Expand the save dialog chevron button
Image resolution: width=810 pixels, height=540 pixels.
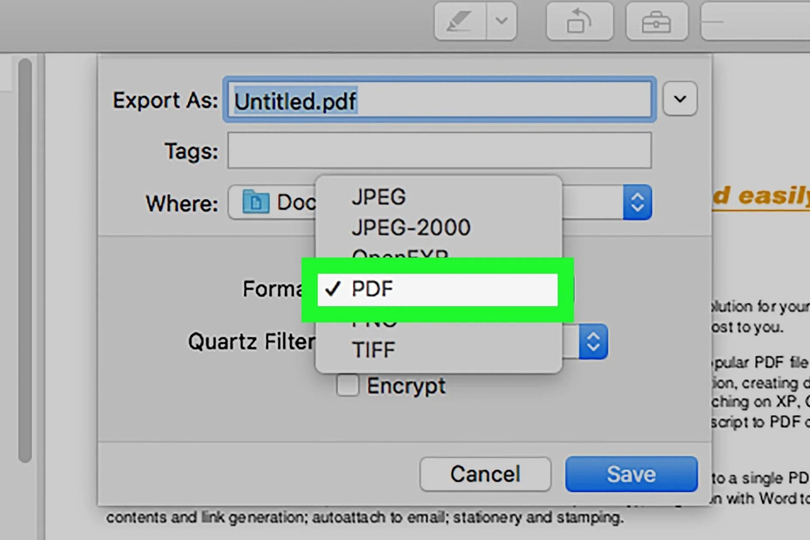coord(680,99)
